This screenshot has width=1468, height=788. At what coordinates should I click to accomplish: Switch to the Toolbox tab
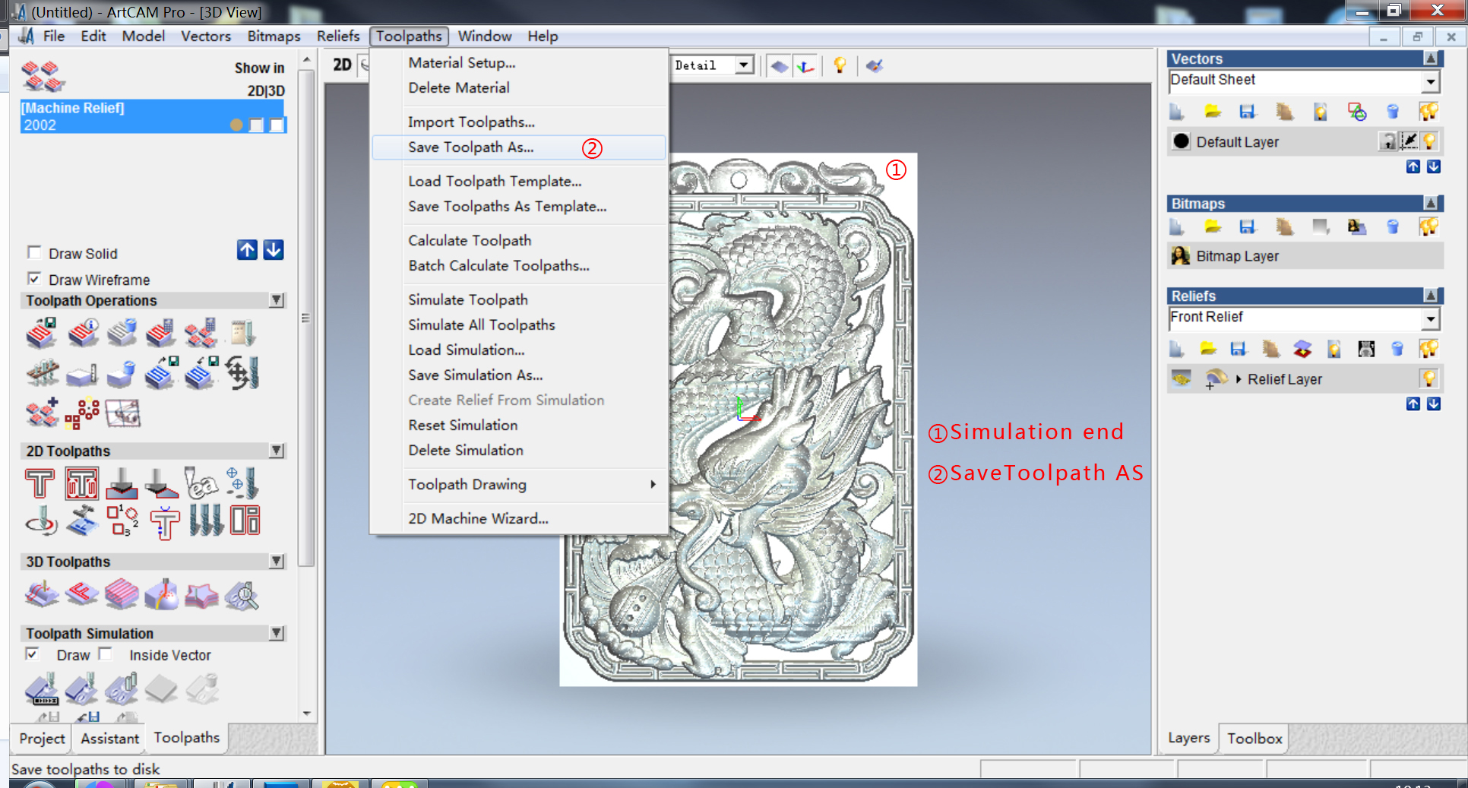point(1254,738)
